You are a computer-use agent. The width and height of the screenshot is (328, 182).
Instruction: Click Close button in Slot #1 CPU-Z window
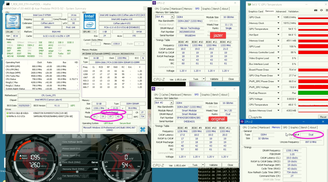(231, 79)
